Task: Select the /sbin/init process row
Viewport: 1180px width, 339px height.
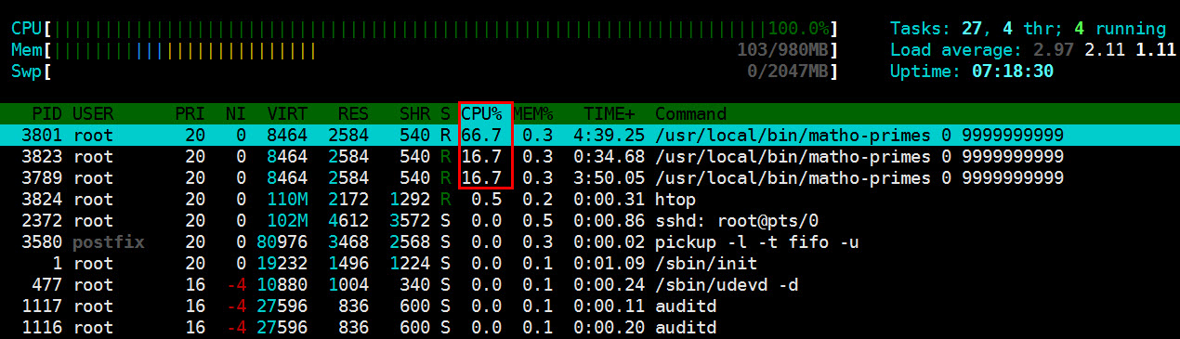Action: pyautogui.click(x=590, y=264)
